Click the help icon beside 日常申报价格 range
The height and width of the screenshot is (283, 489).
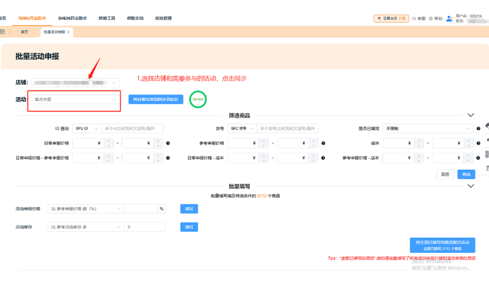pos(168,143)
